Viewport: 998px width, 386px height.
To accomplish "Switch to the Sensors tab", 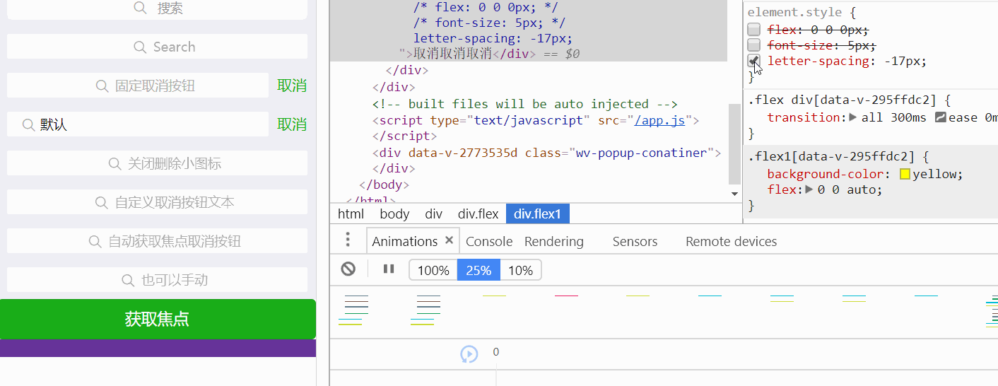I will click(635, 241).
